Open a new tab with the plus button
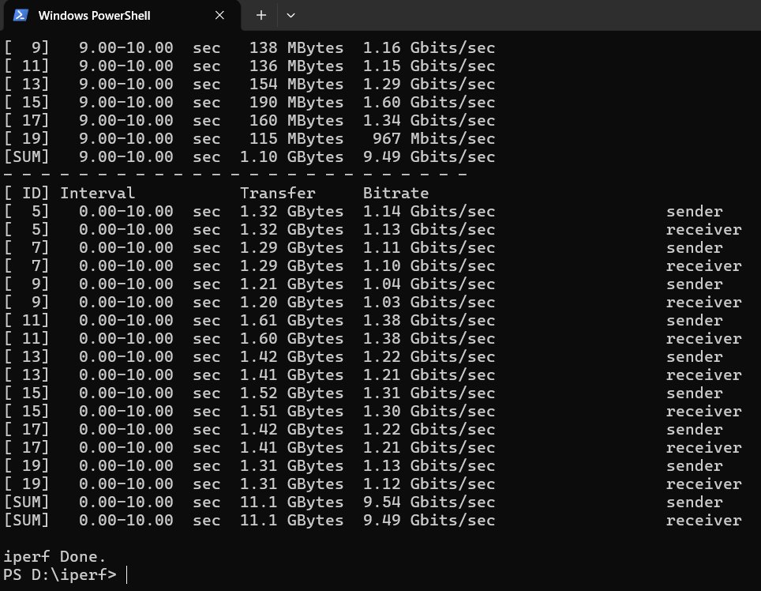Image resolution: width=761 pixels, height=591 pixels. click(x=261, y=15)
